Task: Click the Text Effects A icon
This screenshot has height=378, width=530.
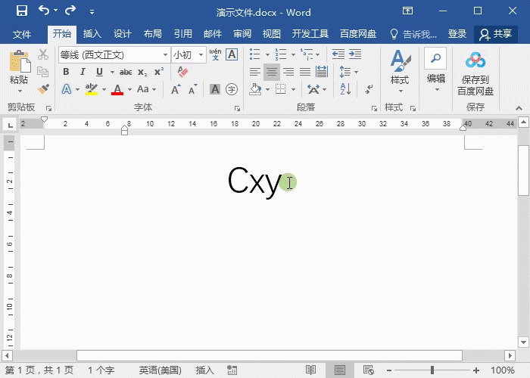Action: pos(67,89)
